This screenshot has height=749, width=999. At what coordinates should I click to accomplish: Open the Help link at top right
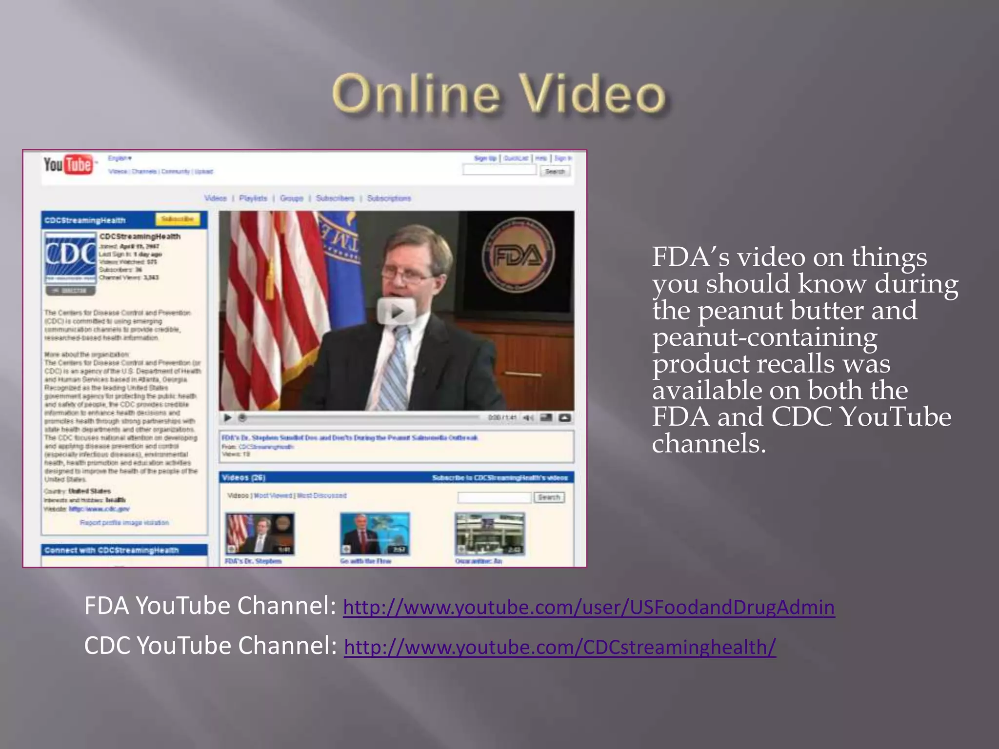[x=541, y=158]
